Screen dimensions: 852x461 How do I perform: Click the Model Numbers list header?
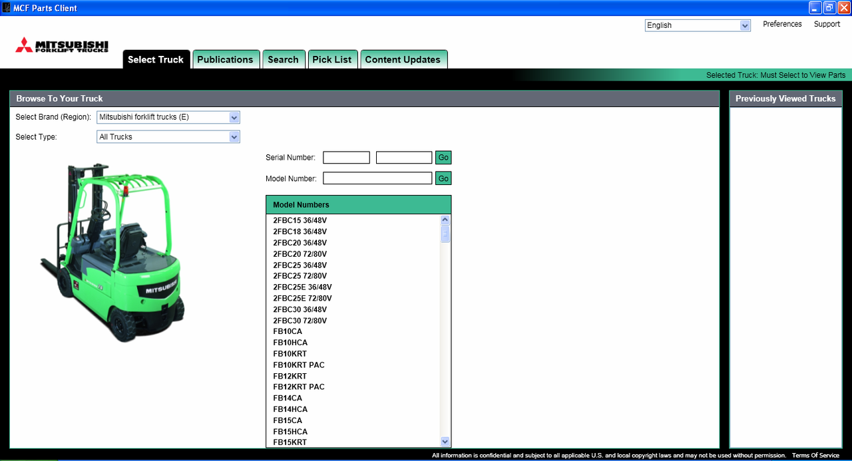point(358,205)
